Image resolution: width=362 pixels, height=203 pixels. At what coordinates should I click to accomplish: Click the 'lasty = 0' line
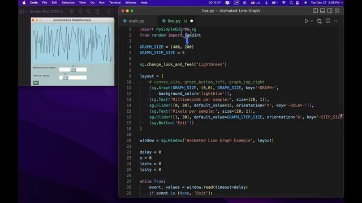[150, 170]
